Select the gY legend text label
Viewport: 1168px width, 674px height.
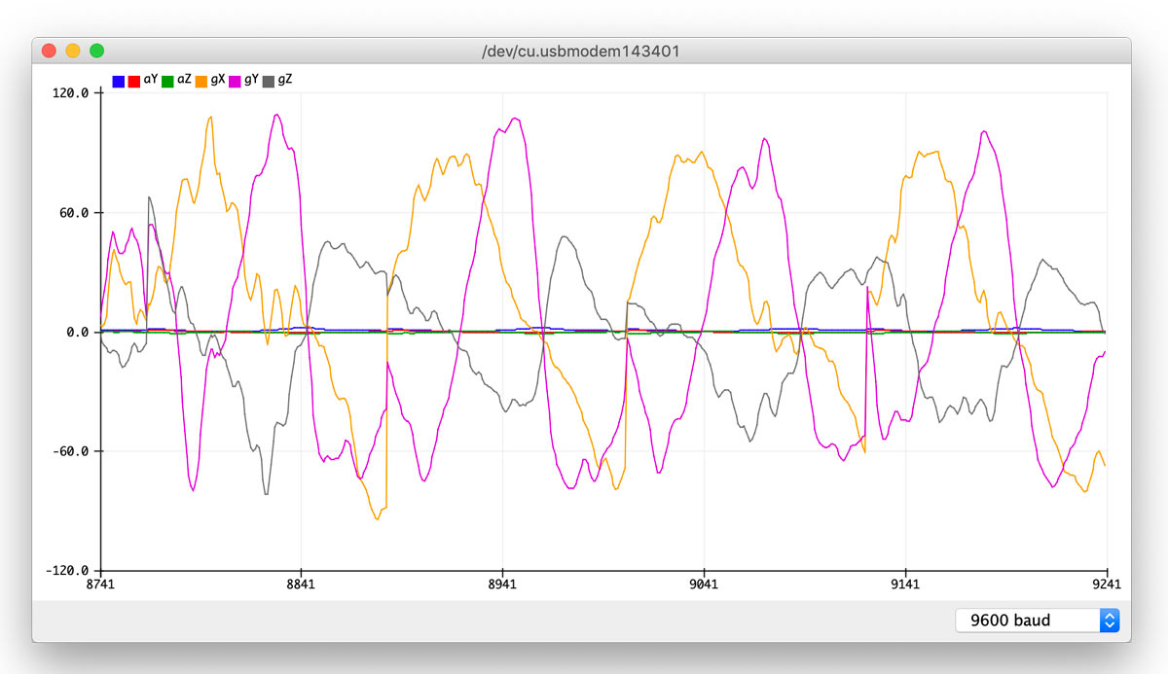click(251, 81)
